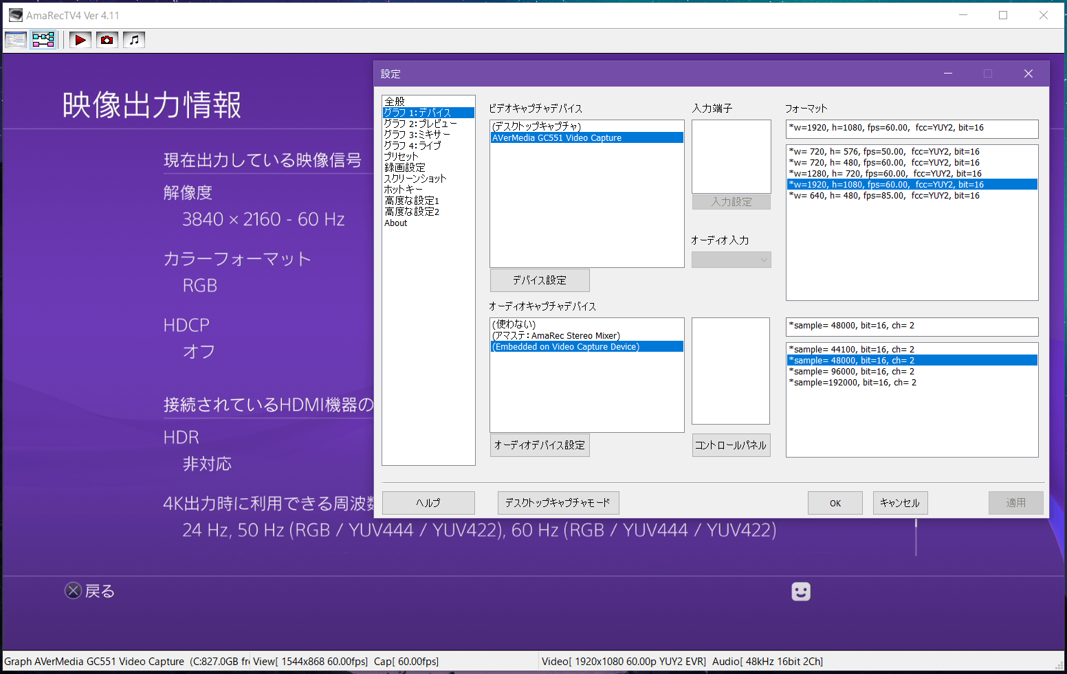Open the コントロールパネル button

(x=731, y=445)
